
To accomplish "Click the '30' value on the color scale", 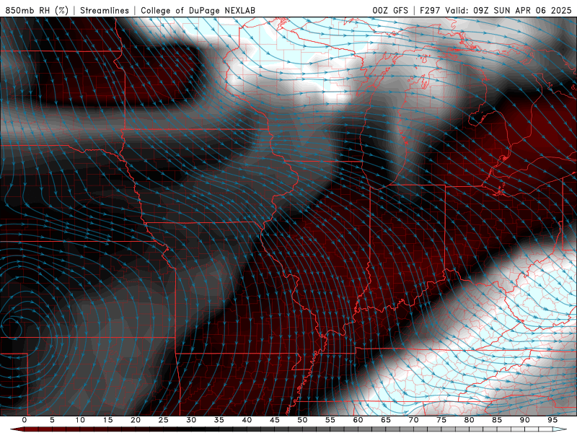I will (191, 420).
